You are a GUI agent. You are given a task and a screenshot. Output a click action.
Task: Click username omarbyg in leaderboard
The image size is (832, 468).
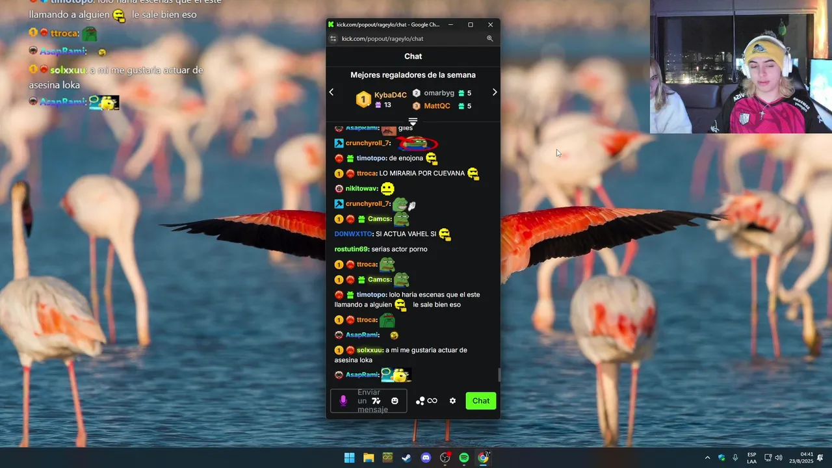(439, 93)
